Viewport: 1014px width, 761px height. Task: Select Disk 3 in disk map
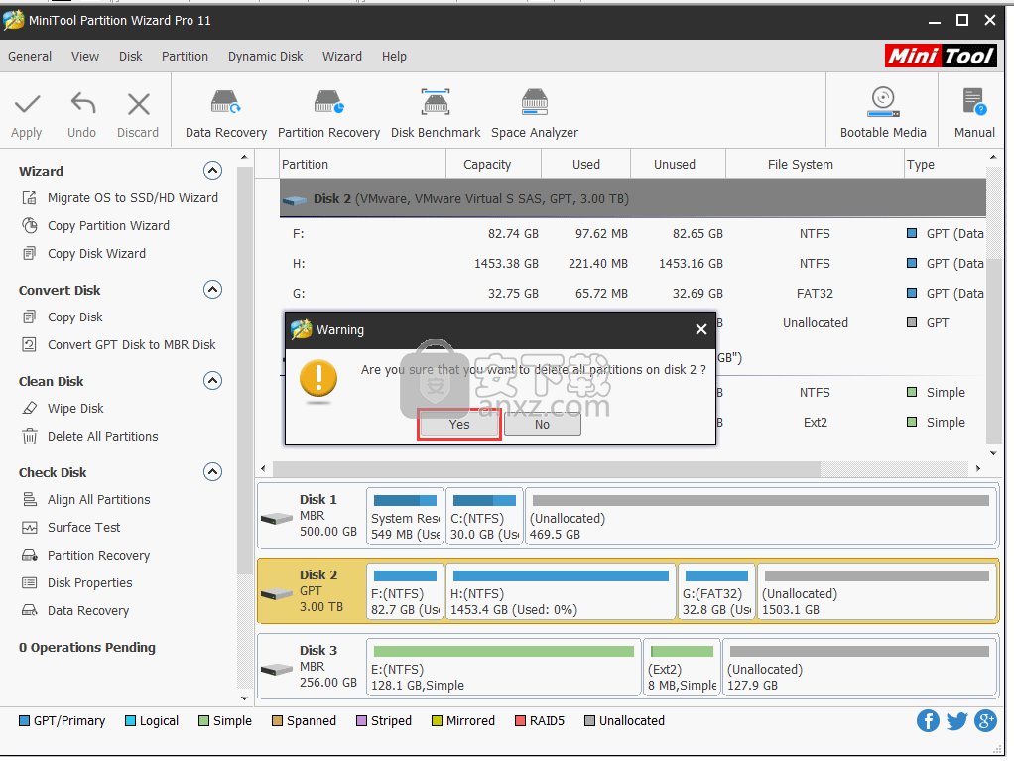(312, 667)
